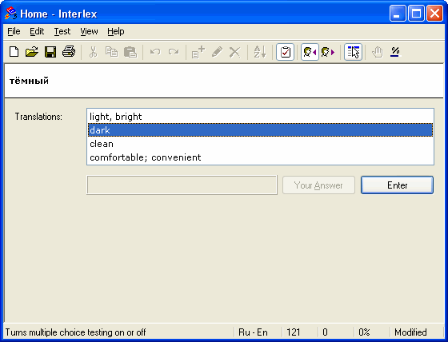The height and width of the screenshot is (342, 448).
Task: Click the New file toolbar icon
Action: coord(14,52)
